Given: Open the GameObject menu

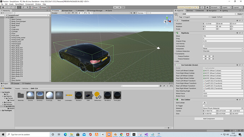Looking at the screenshot, I should coord(19,4).
